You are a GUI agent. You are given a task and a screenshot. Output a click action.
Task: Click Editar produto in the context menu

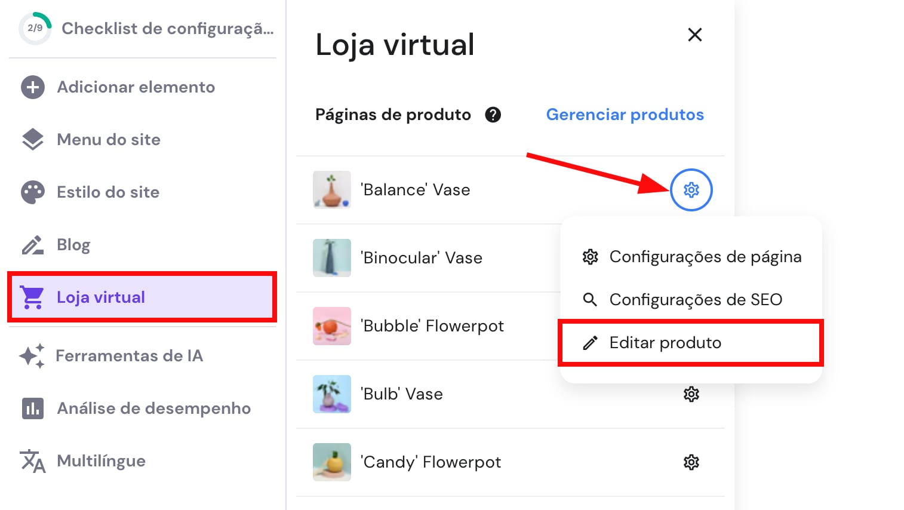pyautogui.click(x=665, y=343)
